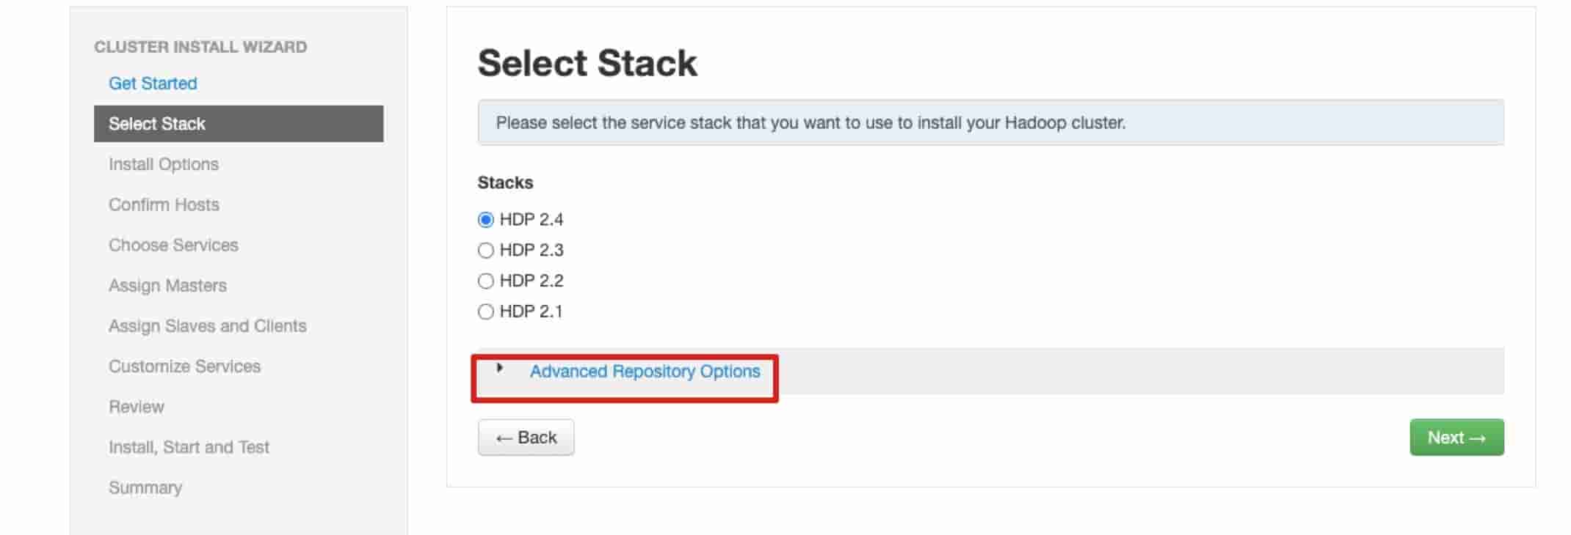Viewport: 1571px width, 535px height.
Task: Open Install, Start and Test step
Action: coord(189,447)
